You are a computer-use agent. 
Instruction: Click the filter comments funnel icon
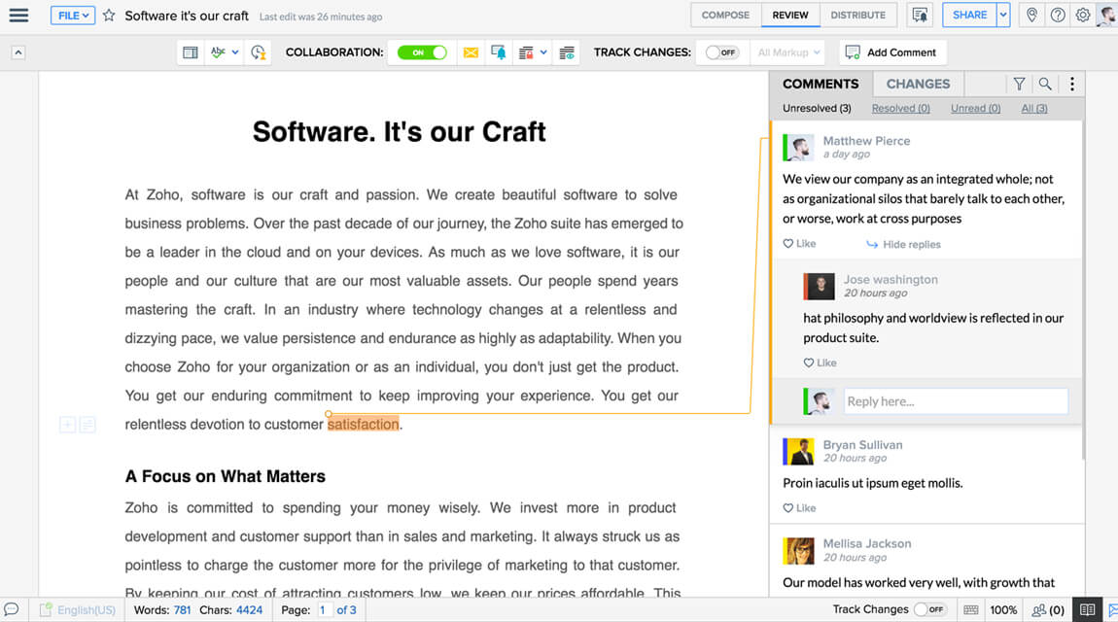pos(1019,85)
